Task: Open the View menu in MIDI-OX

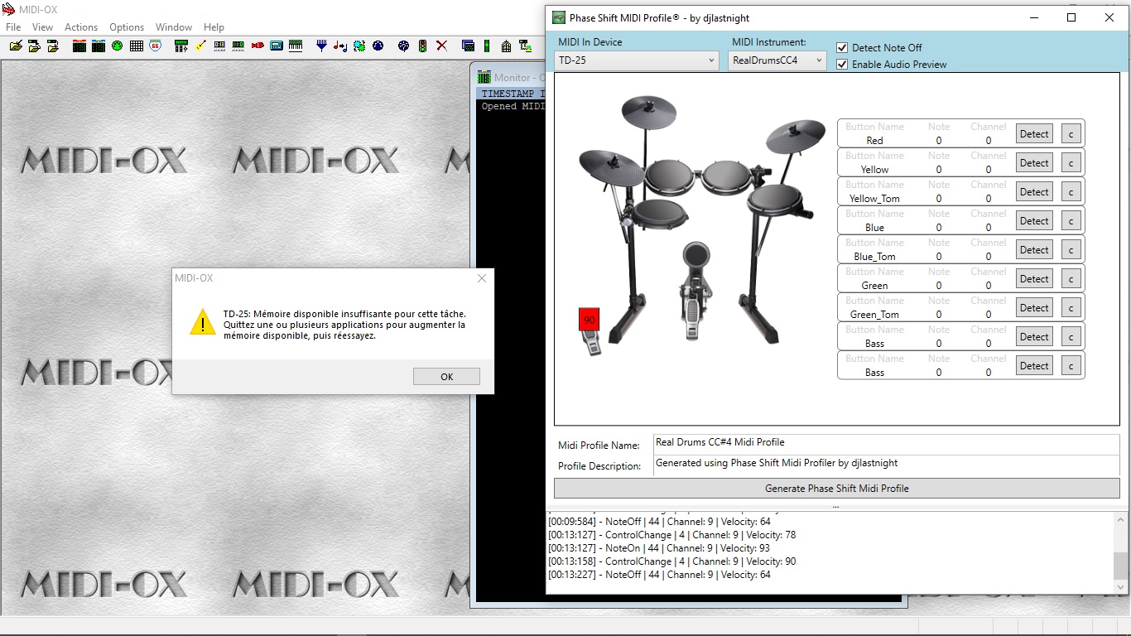Action: [x=42, y=27]
